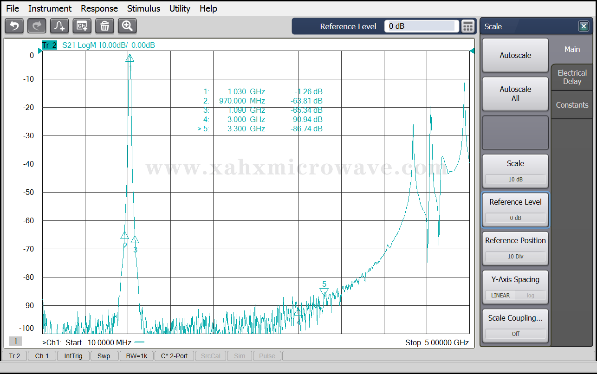The height and width of the screenshot is (374, 597).
Task: Click the Autoscale All button
Action: [515, 94]
